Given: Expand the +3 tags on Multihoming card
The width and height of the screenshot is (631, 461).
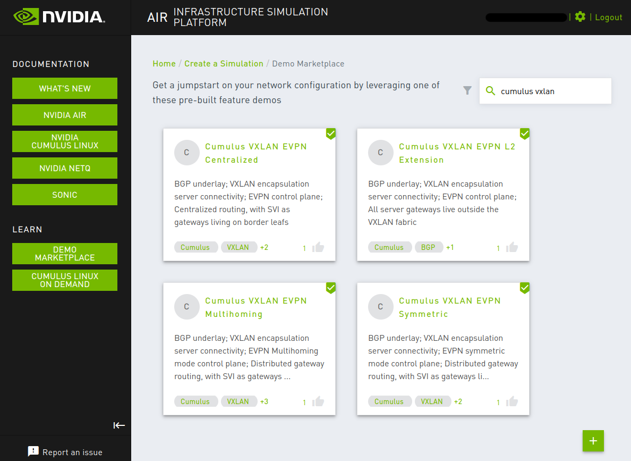Looking at the screenshot, I should (x=264, y=401).
